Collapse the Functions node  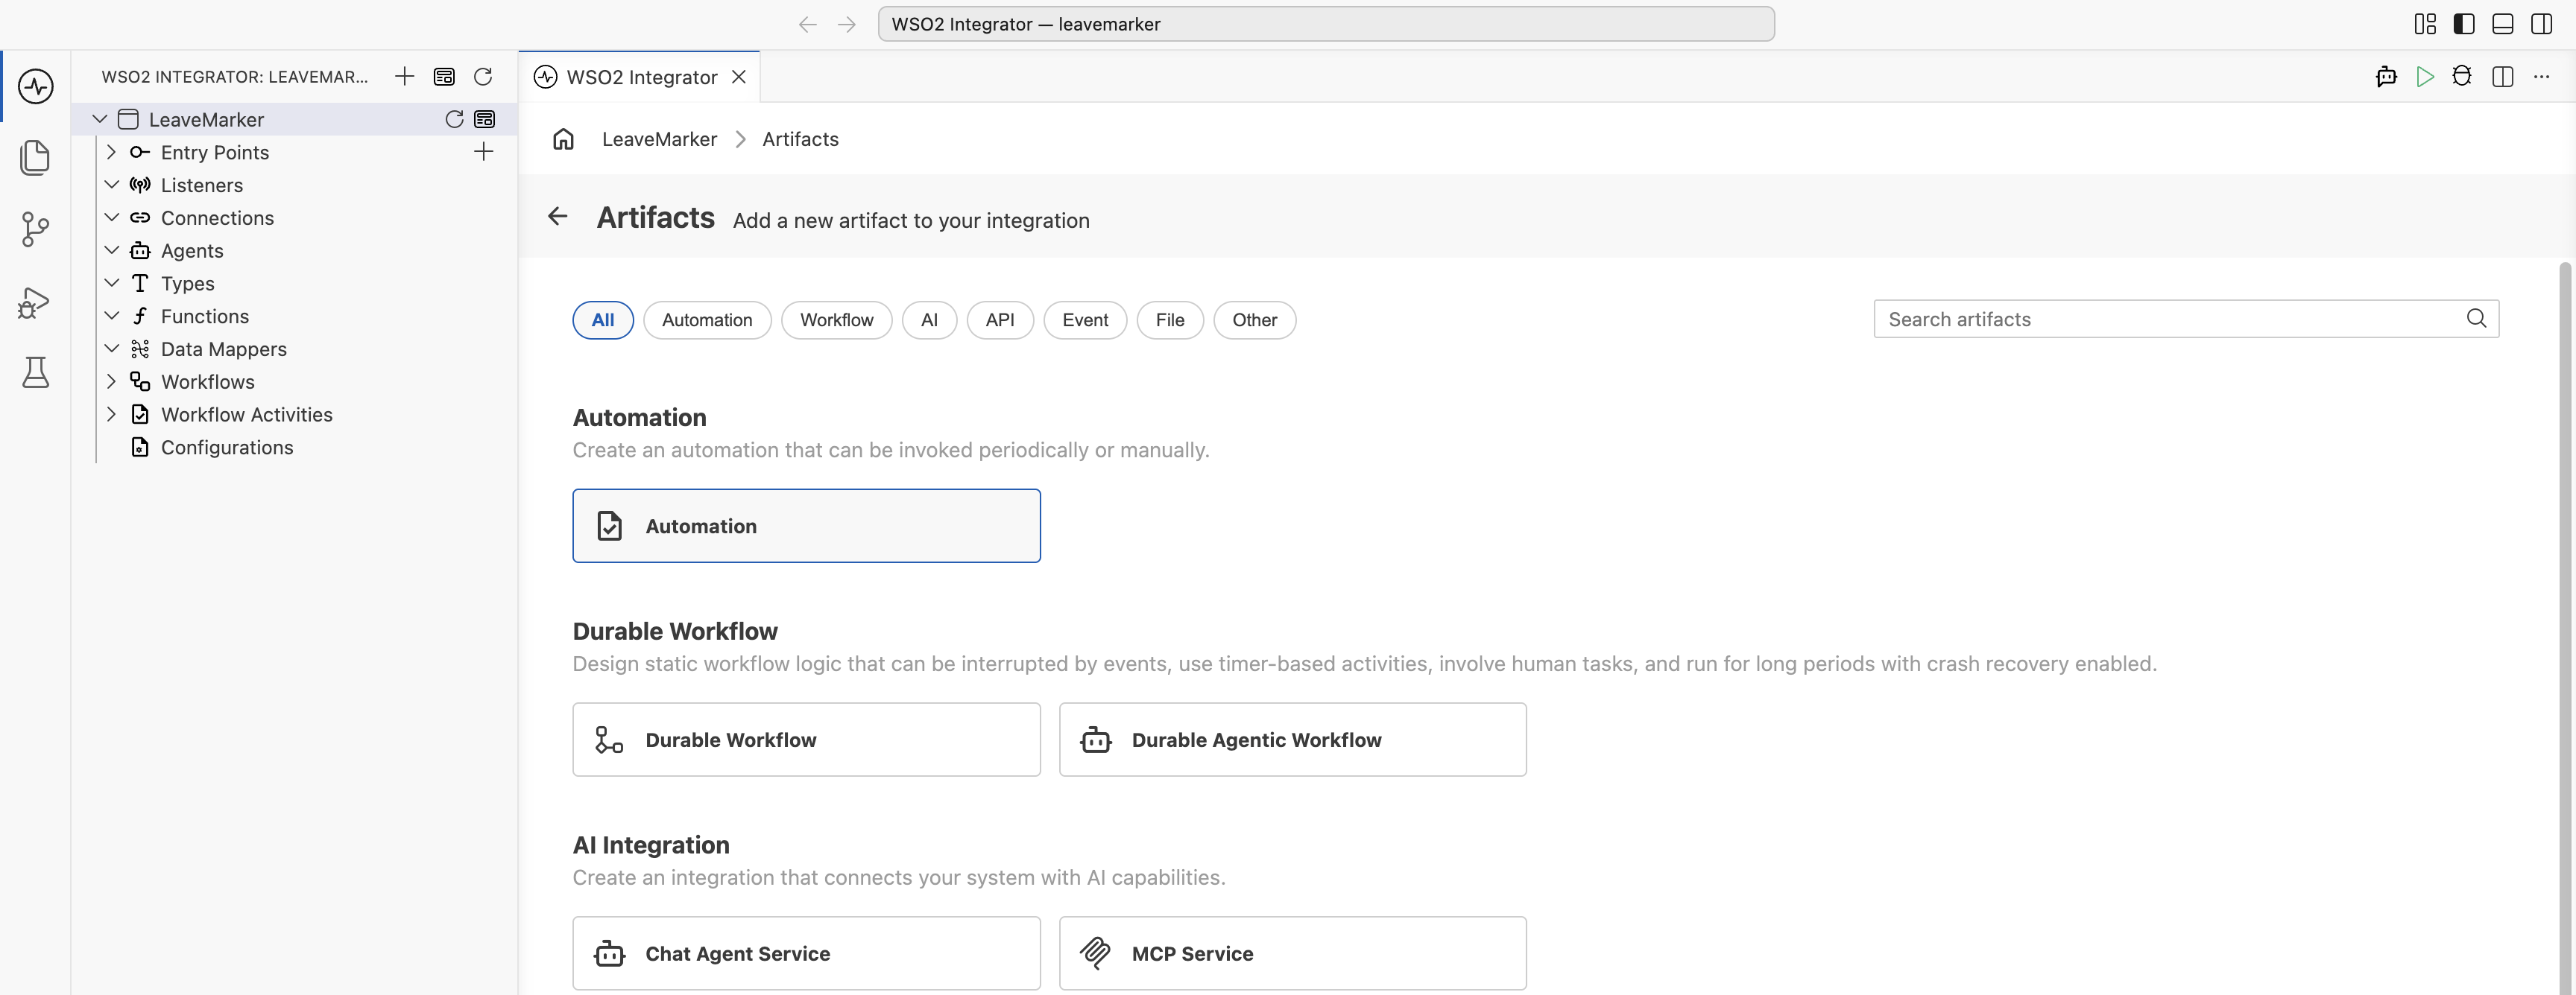[x=112, y=316]
